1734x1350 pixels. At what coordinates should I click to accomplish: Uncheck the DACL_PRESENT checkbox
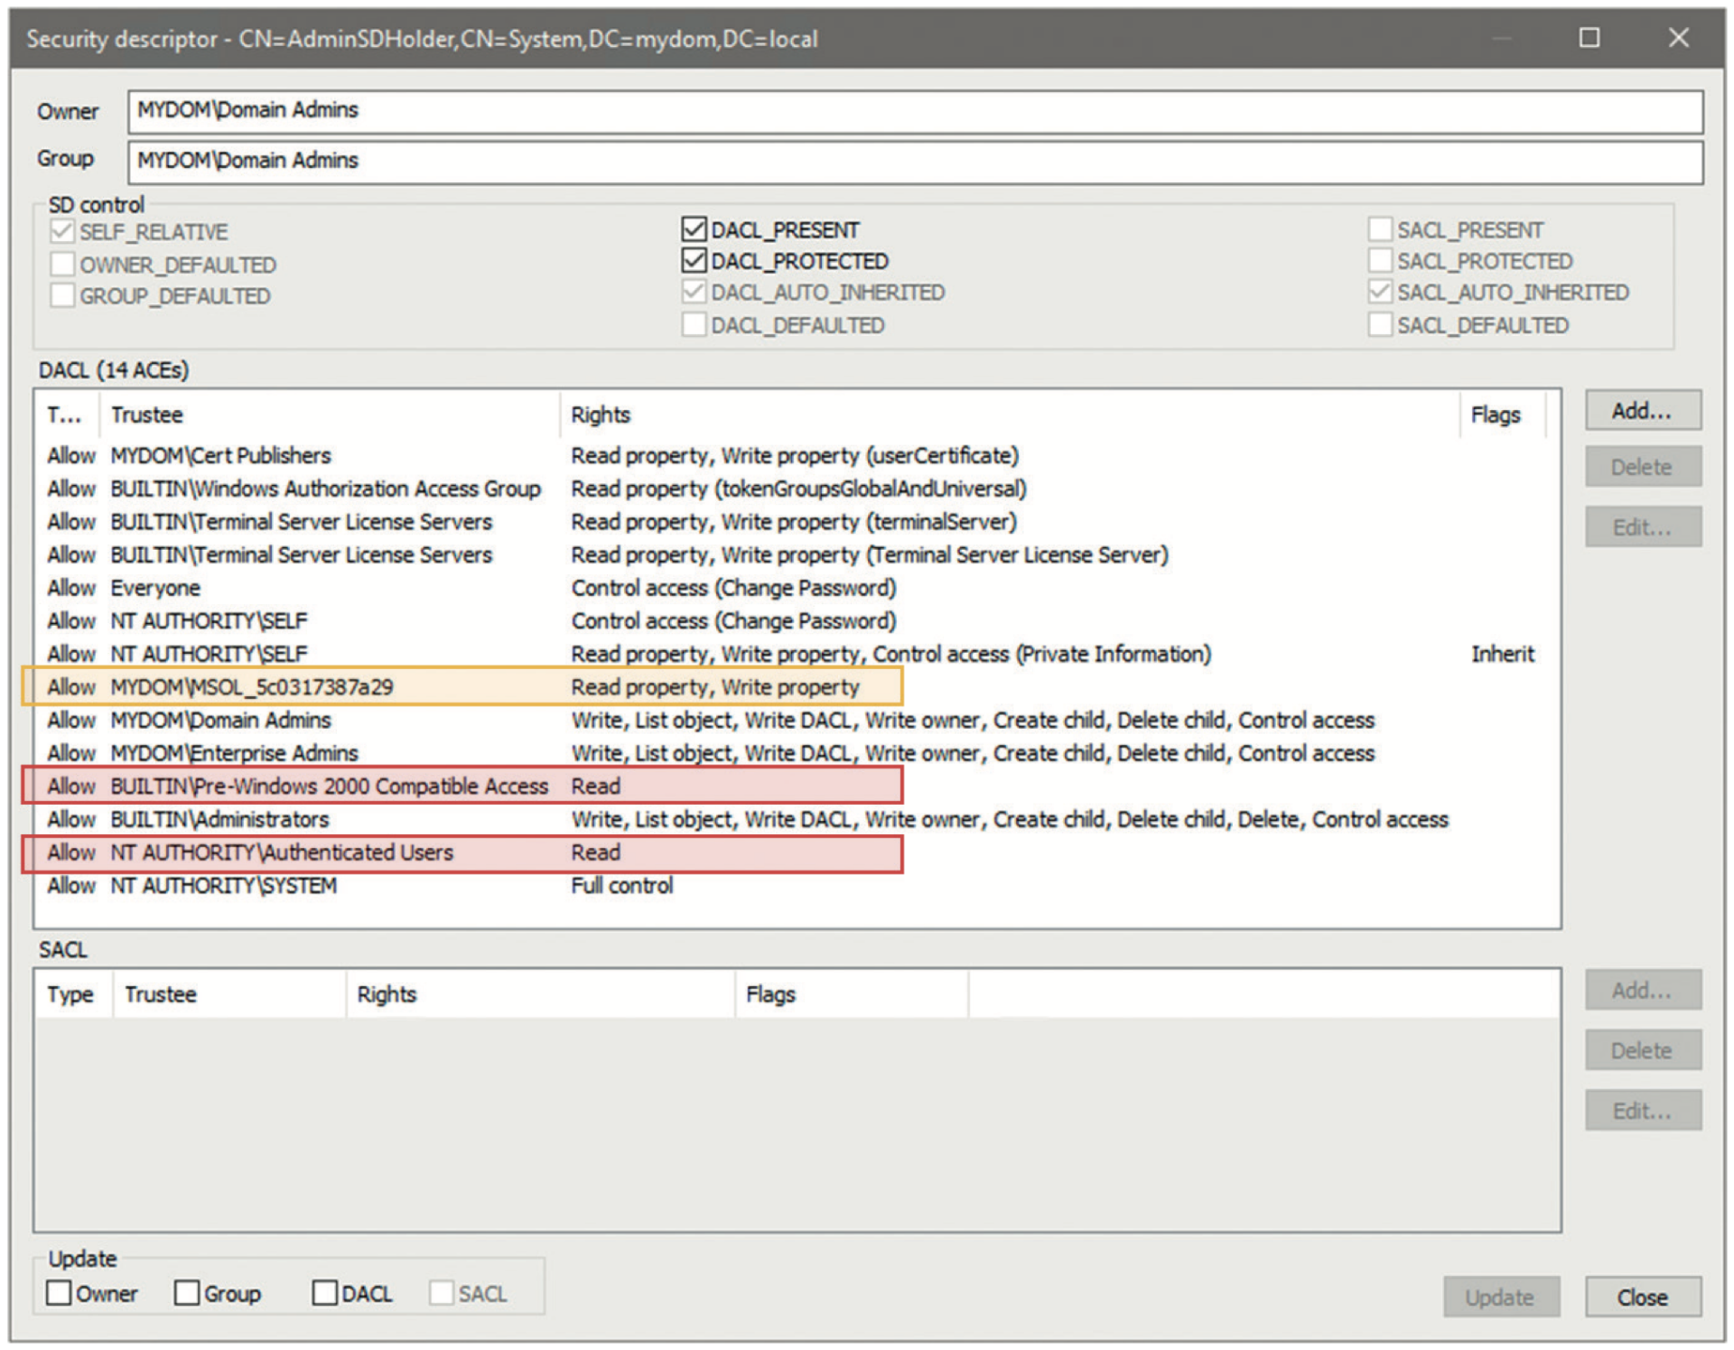[x=695, y=229]
